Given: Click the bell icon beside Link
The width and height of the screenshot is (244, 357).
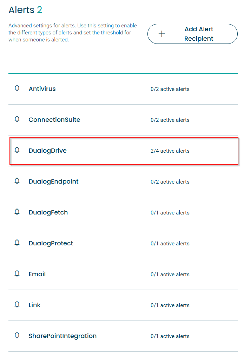Looking at the screenshot, I should tap(17, 304).
